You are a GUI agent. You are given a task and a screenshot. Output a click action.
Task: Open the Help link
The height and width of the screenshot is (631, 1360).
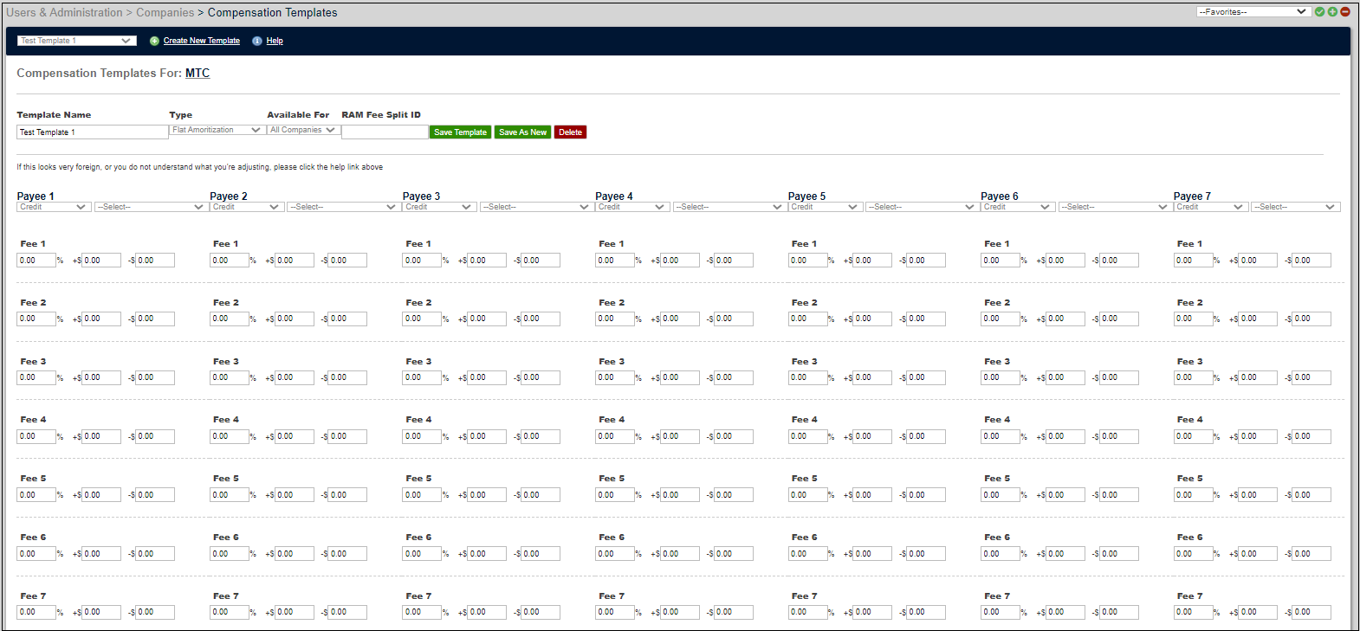[275, 41]
